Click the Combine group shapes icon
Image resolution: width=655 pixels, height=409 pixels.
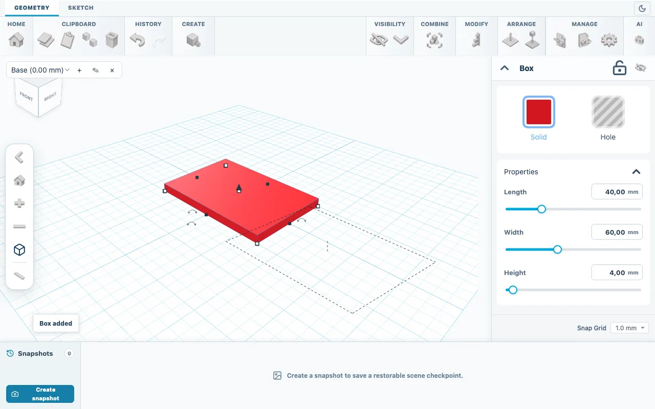click(x=434, y=40)
